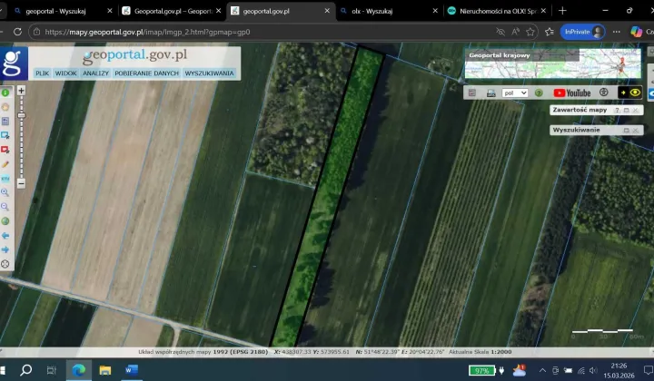
Task: Open the language dropdown showing pol
Action: 515,93
